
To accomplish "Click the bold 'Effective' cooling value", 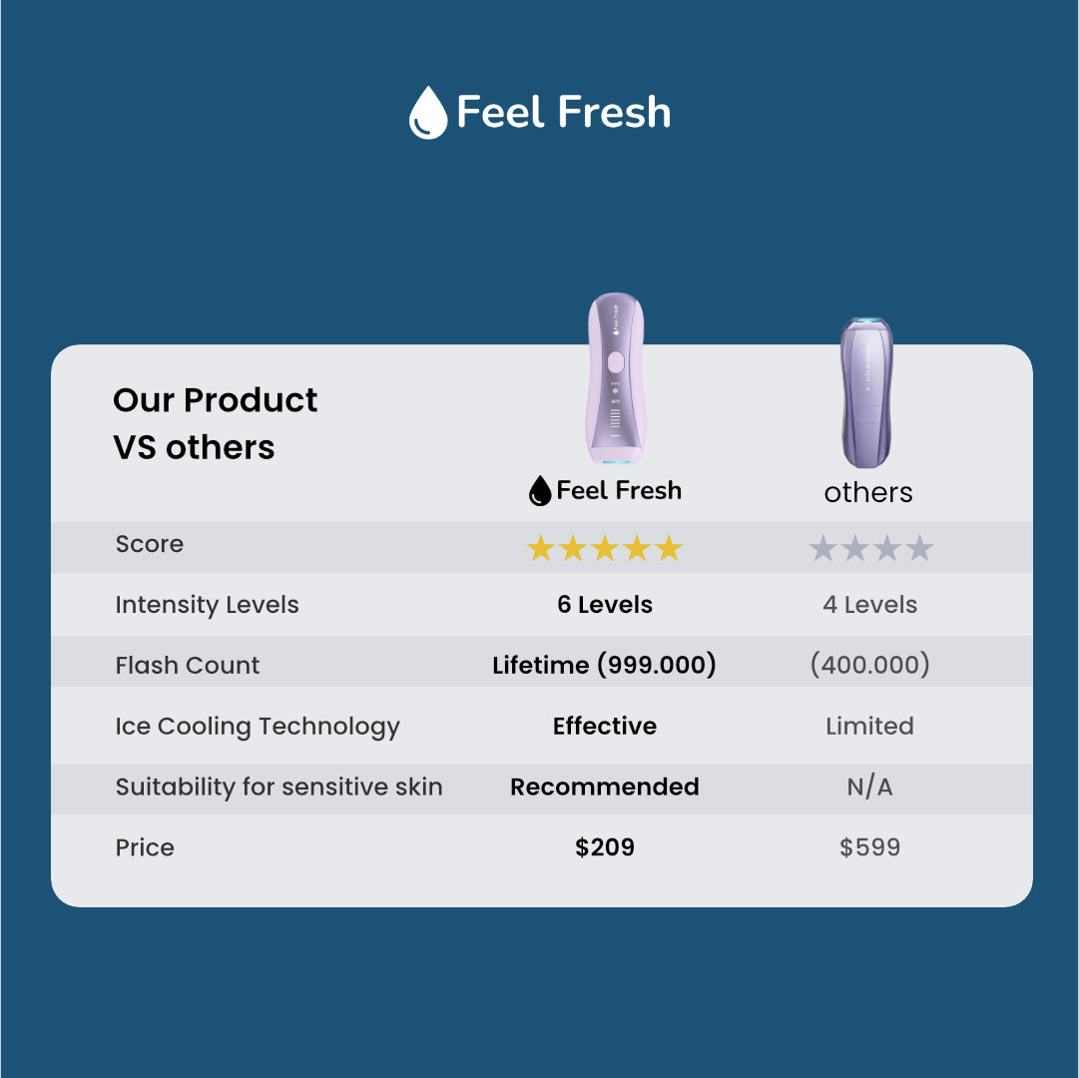I will (x=605, y=726).
